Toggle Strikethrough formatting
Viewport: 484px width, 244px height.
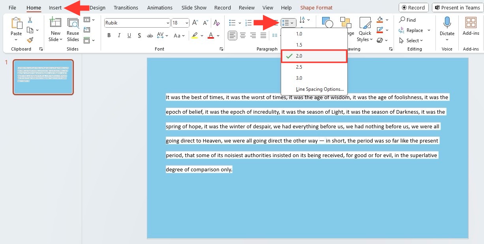click(x=150, y=36)
